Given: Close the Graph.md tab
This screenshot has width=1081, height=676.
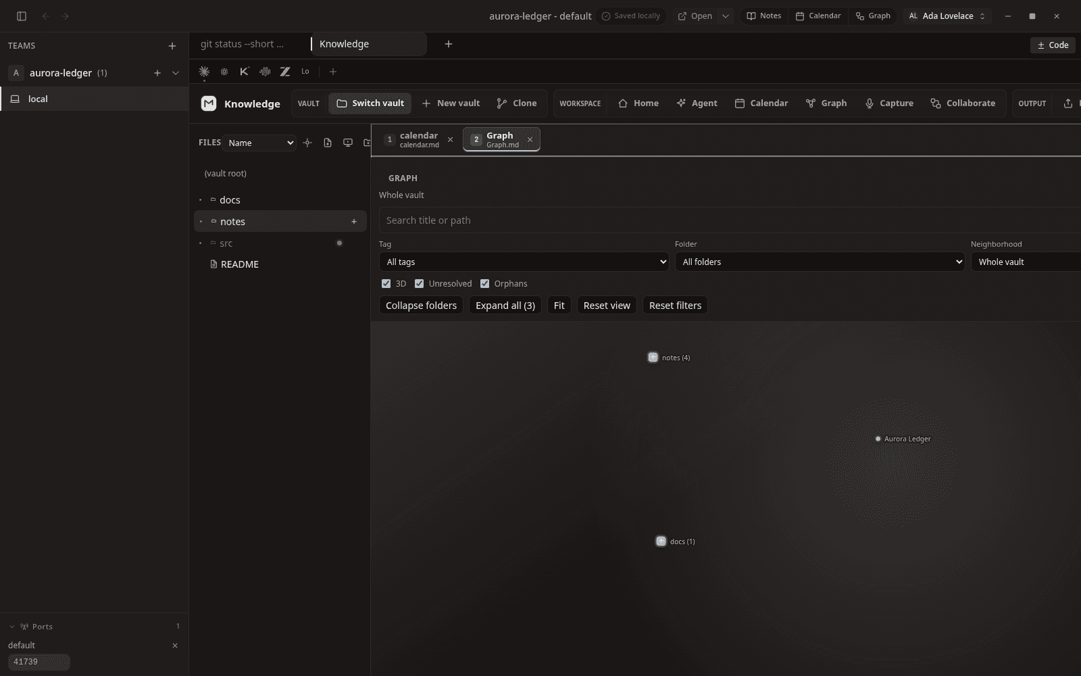Looking at the screenshot, I should coord(530,140).
